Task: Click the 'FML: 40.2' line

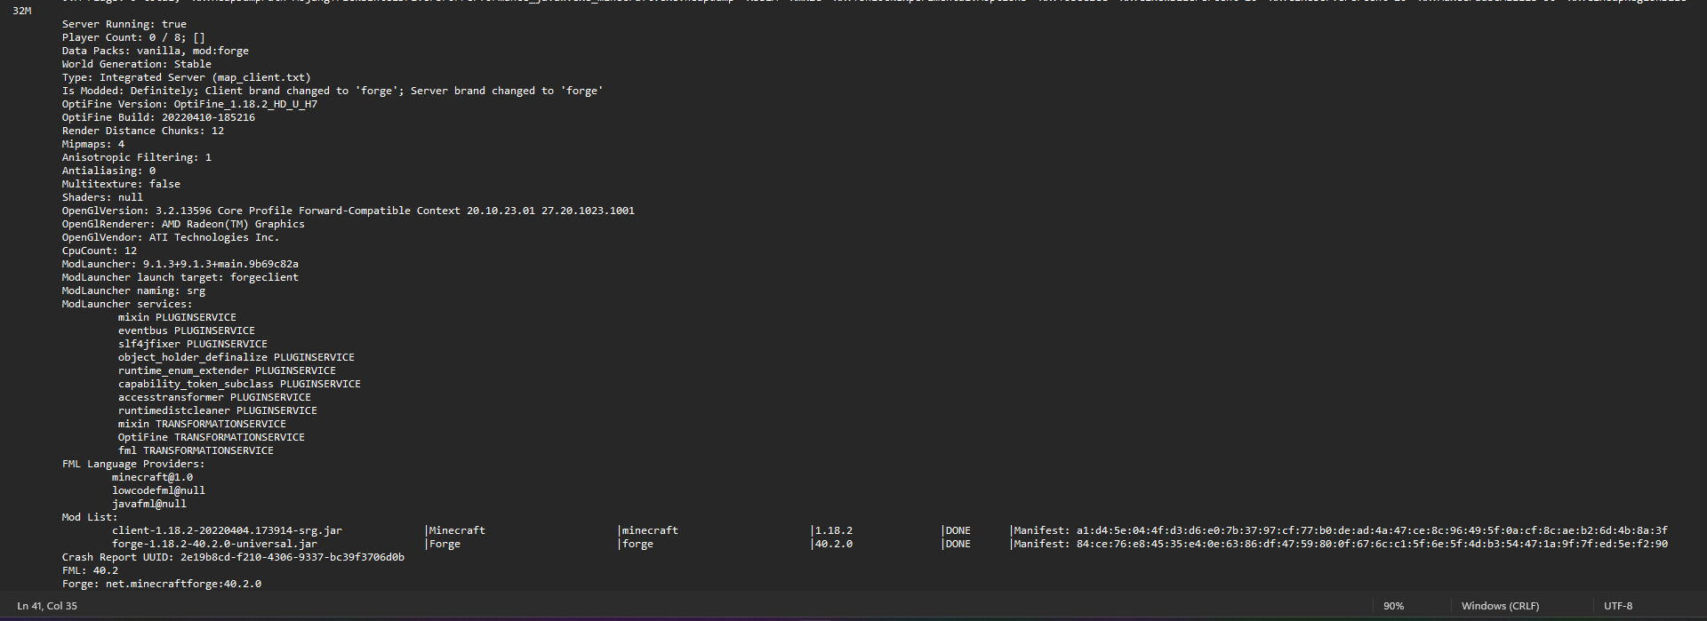Action: [x=90, y=570]
